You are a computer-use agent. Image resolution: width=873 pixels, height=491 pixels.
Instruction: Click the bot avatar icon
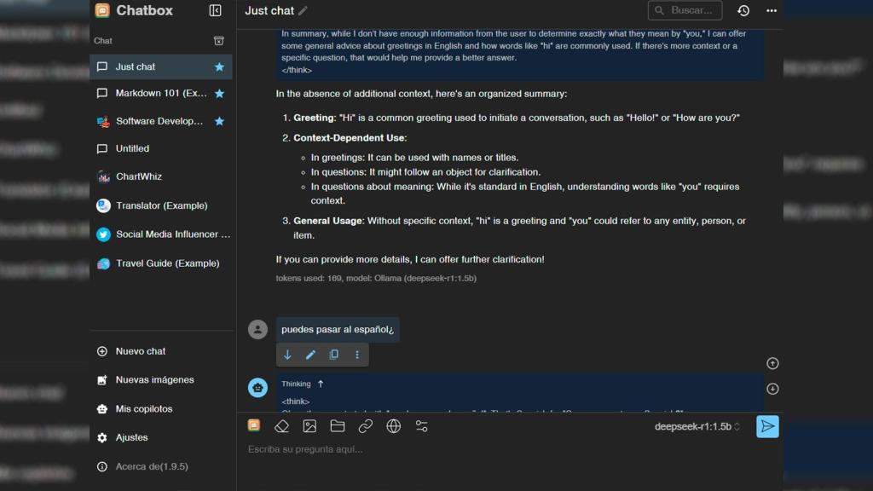(257, 388)
